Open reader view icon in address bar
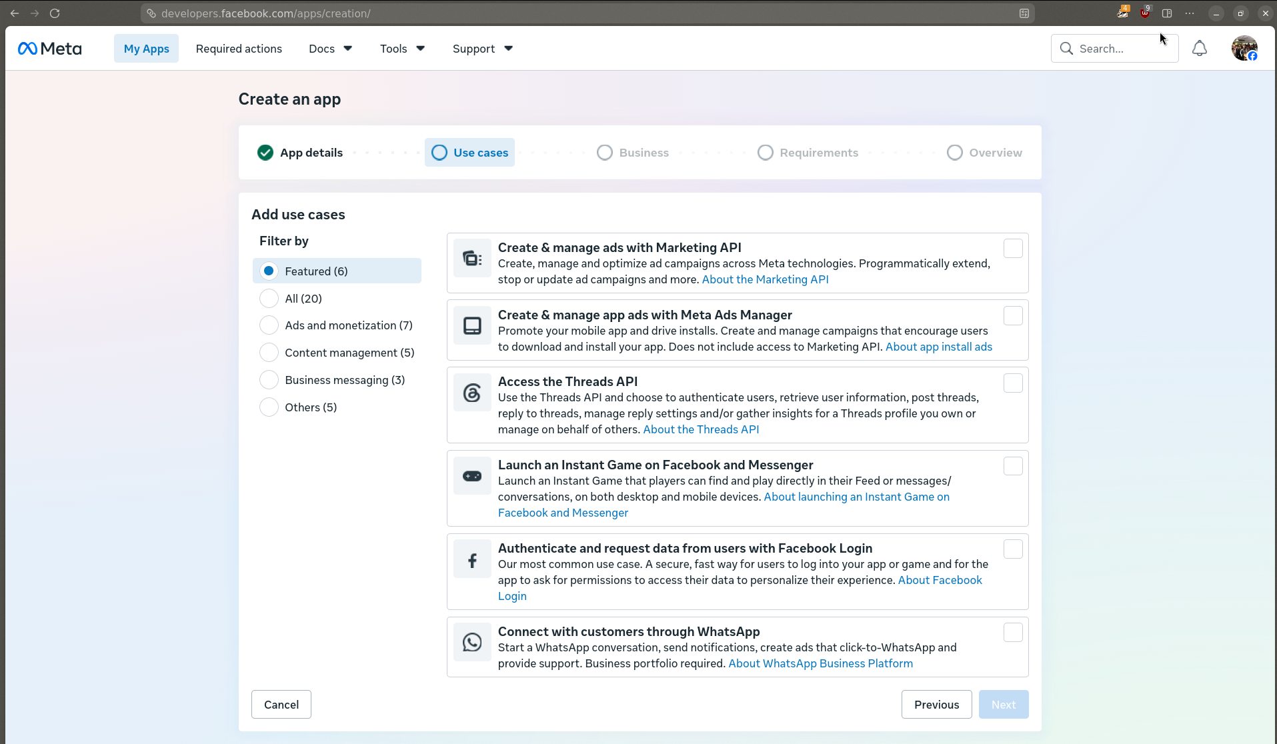This screenshot has width=1277, height=744. pos(1024,13)
